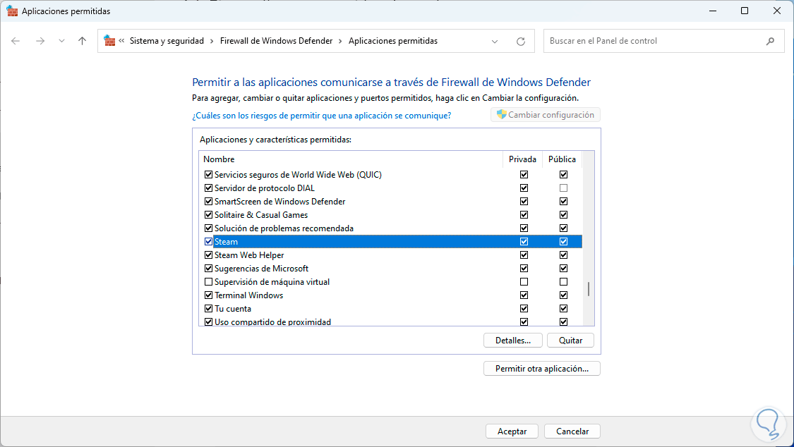The height and width of the screenshot is (447, 794).
Task: Go up one folder level
Action: tap(82, 41)
